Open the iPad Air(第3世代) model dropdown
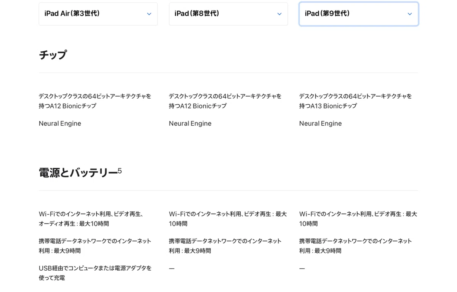 [x=98, y=14]
